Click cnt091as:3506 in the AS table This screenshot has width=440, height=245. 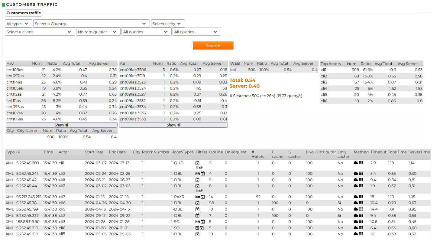pos(133,70)
